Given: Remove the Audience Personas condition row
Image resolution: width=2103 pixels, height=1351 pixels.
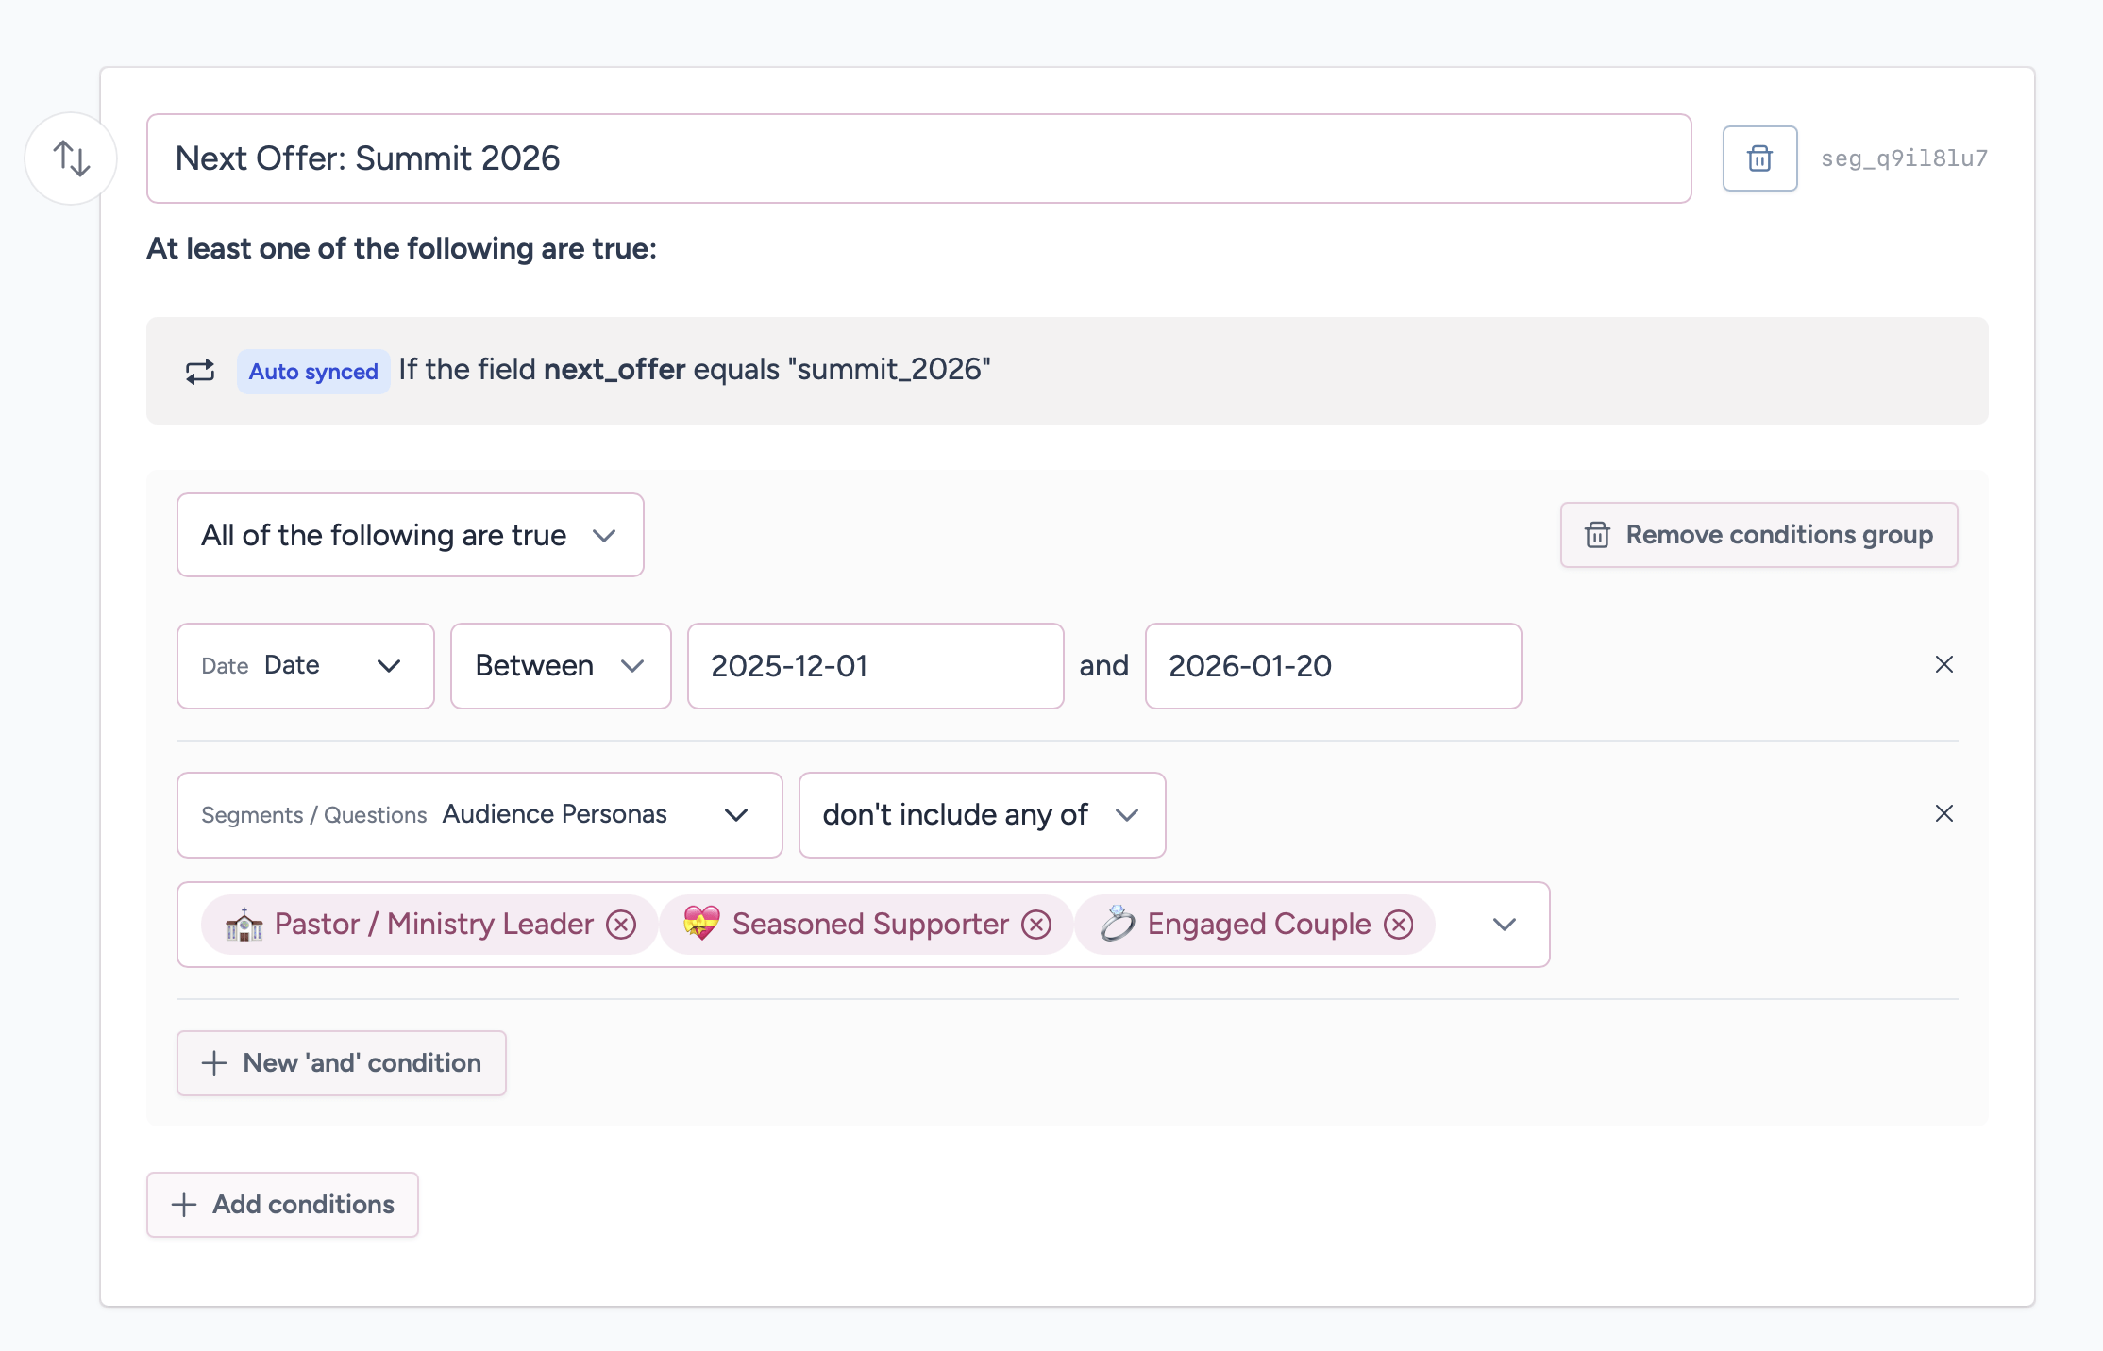Looking at the screenshot, I should tap(1943, 814).
